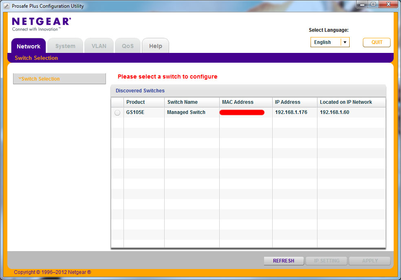Open the VLAN tab

point(99,46)
